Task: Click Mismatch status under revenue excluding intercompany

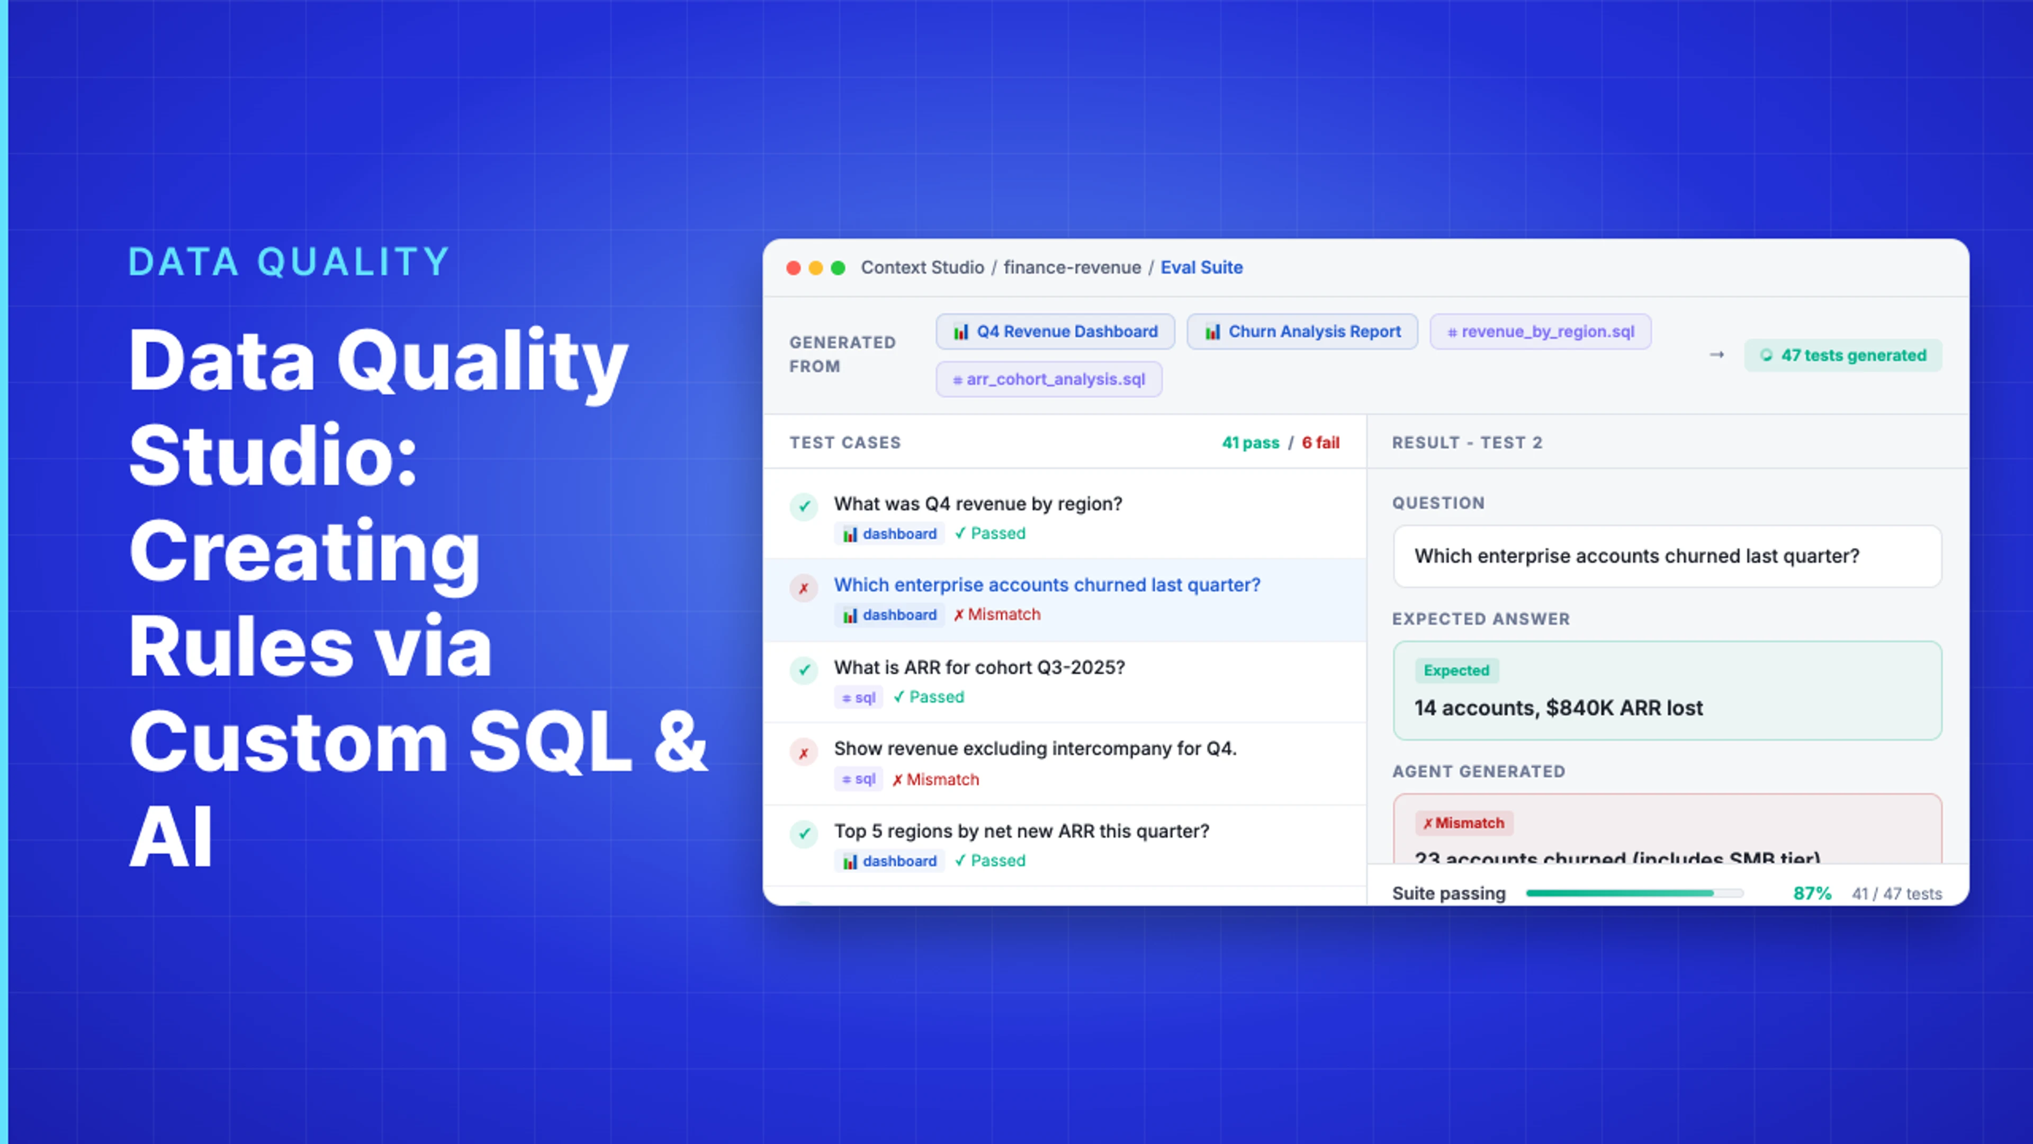Action: pyautogui.click(x=935, y=779)
